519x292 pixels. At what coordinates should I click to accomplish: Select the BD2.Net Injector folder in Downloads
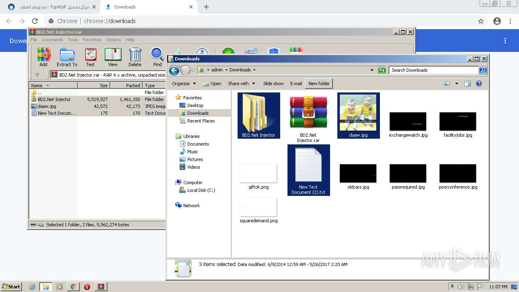259,116
